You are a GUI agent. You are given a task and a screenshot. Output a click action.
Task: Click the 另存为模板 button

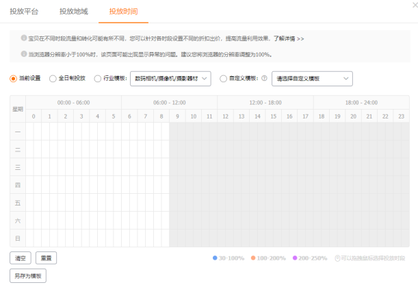[28, 275]
